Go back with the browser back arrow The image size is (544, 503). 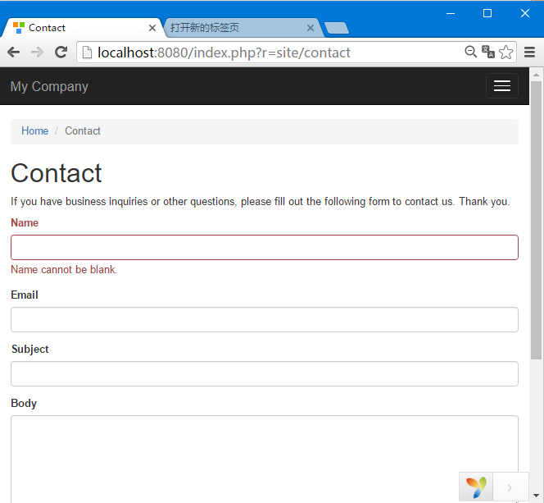14,53
